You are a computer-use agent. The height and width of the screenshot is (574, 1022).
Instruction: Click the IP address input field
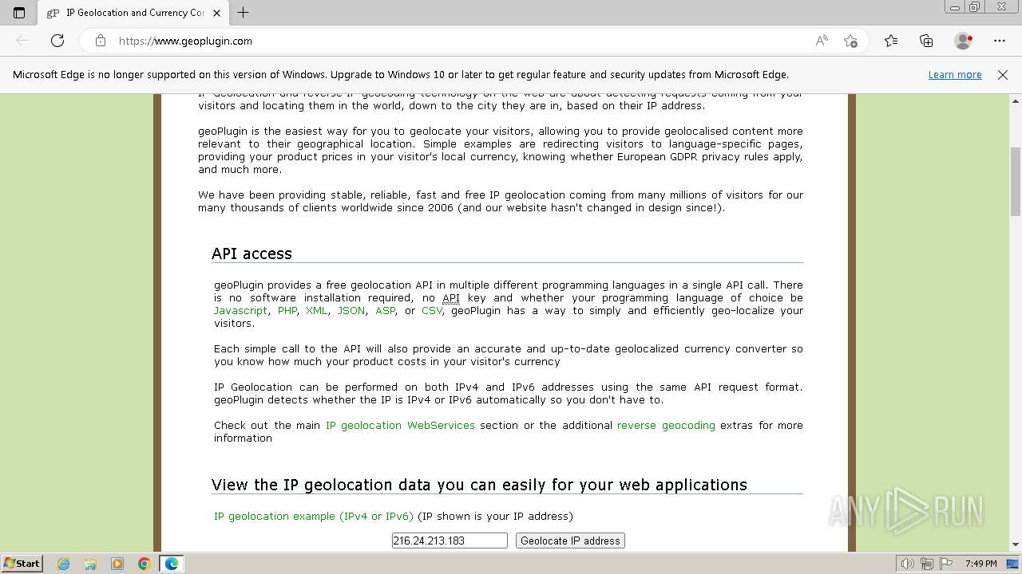pyautogui.click(x=450, y=541)
